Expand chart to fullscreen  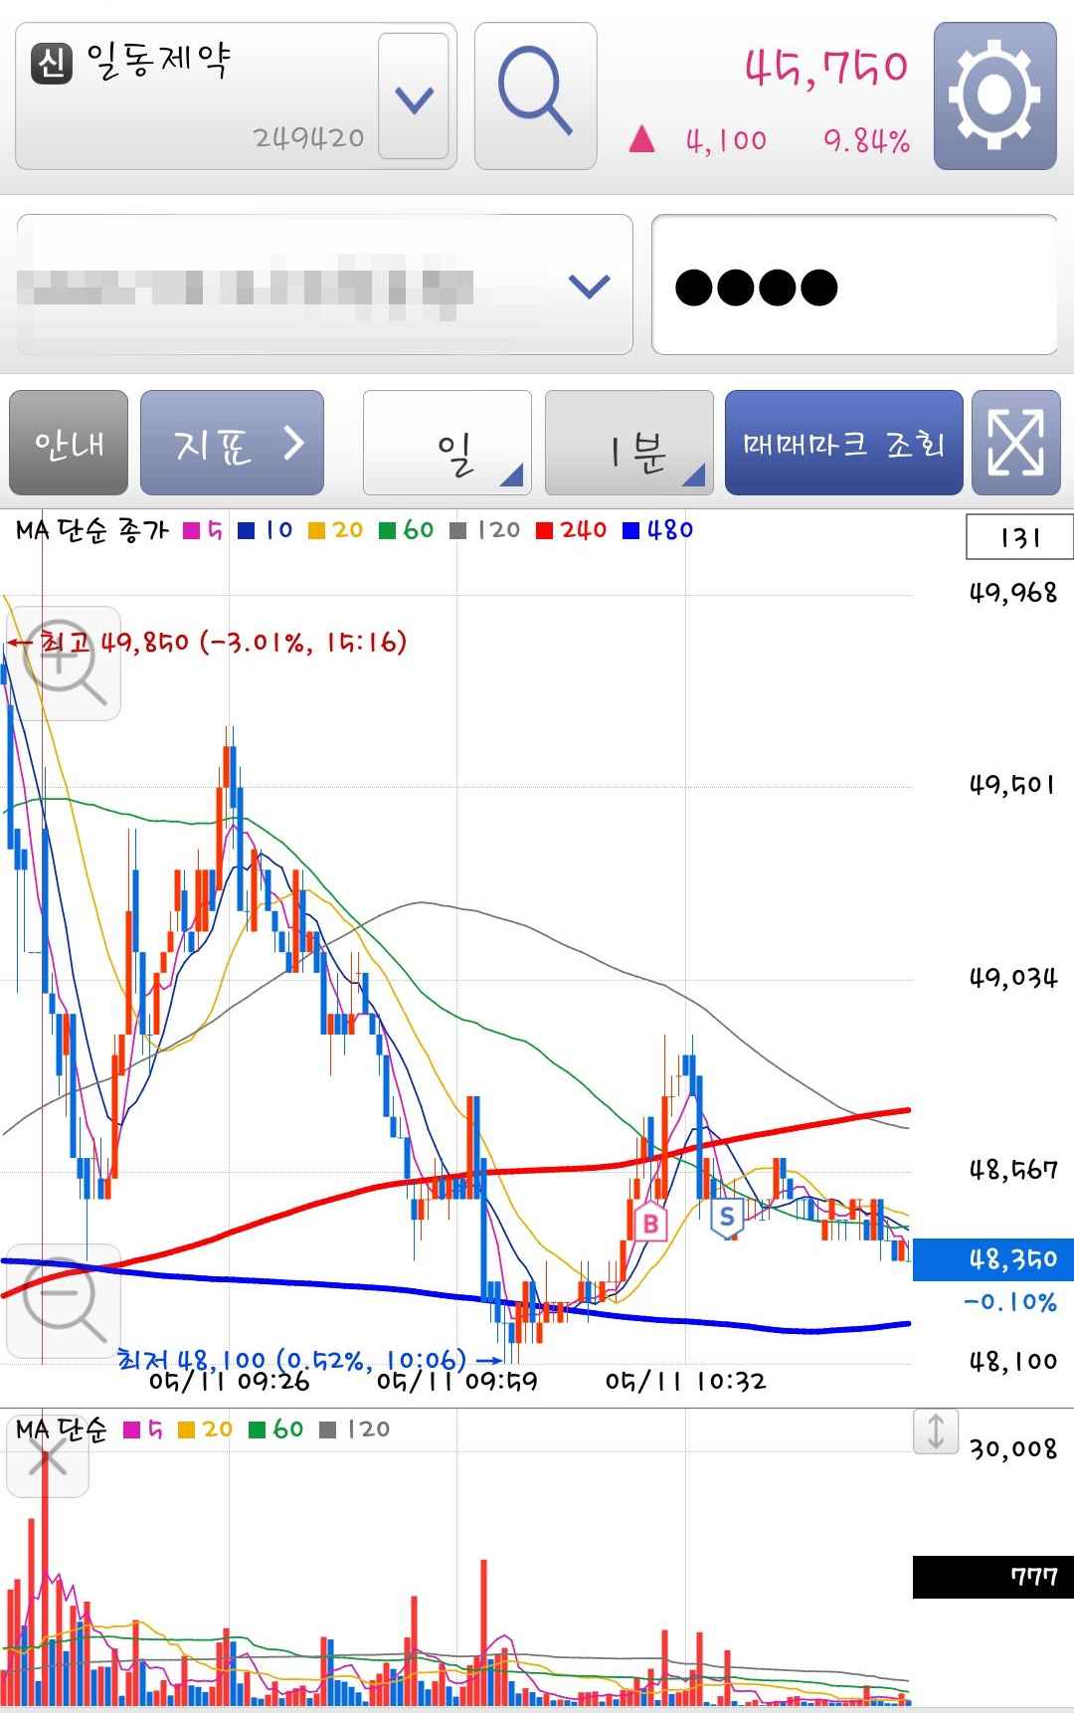pos(1015,443)
